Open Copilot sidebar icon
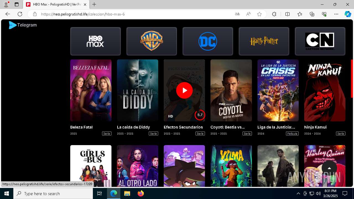This screenshot has height=199, width=354. [x=348, y=14]
